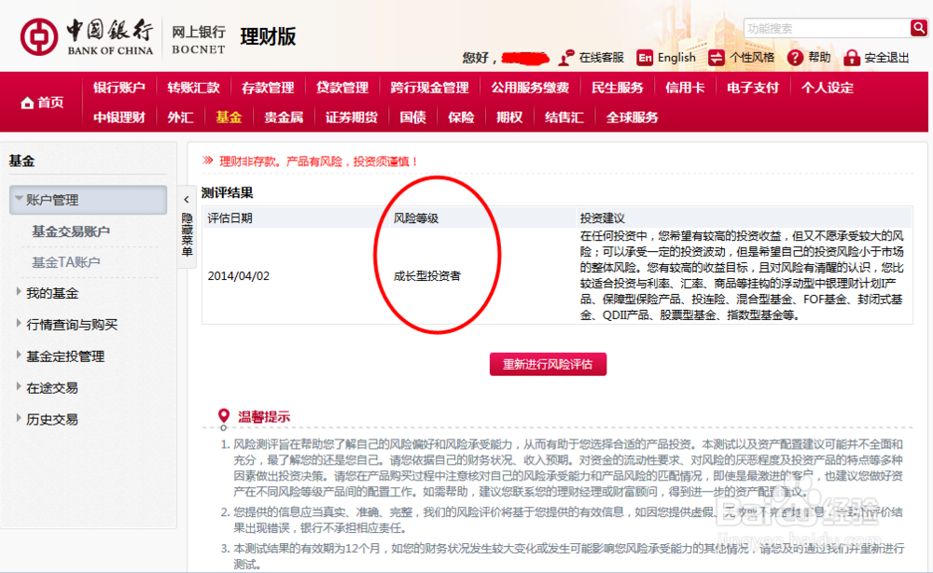Click the date cell 2014/04/02

pyautogui.click(x=239, y=275)
